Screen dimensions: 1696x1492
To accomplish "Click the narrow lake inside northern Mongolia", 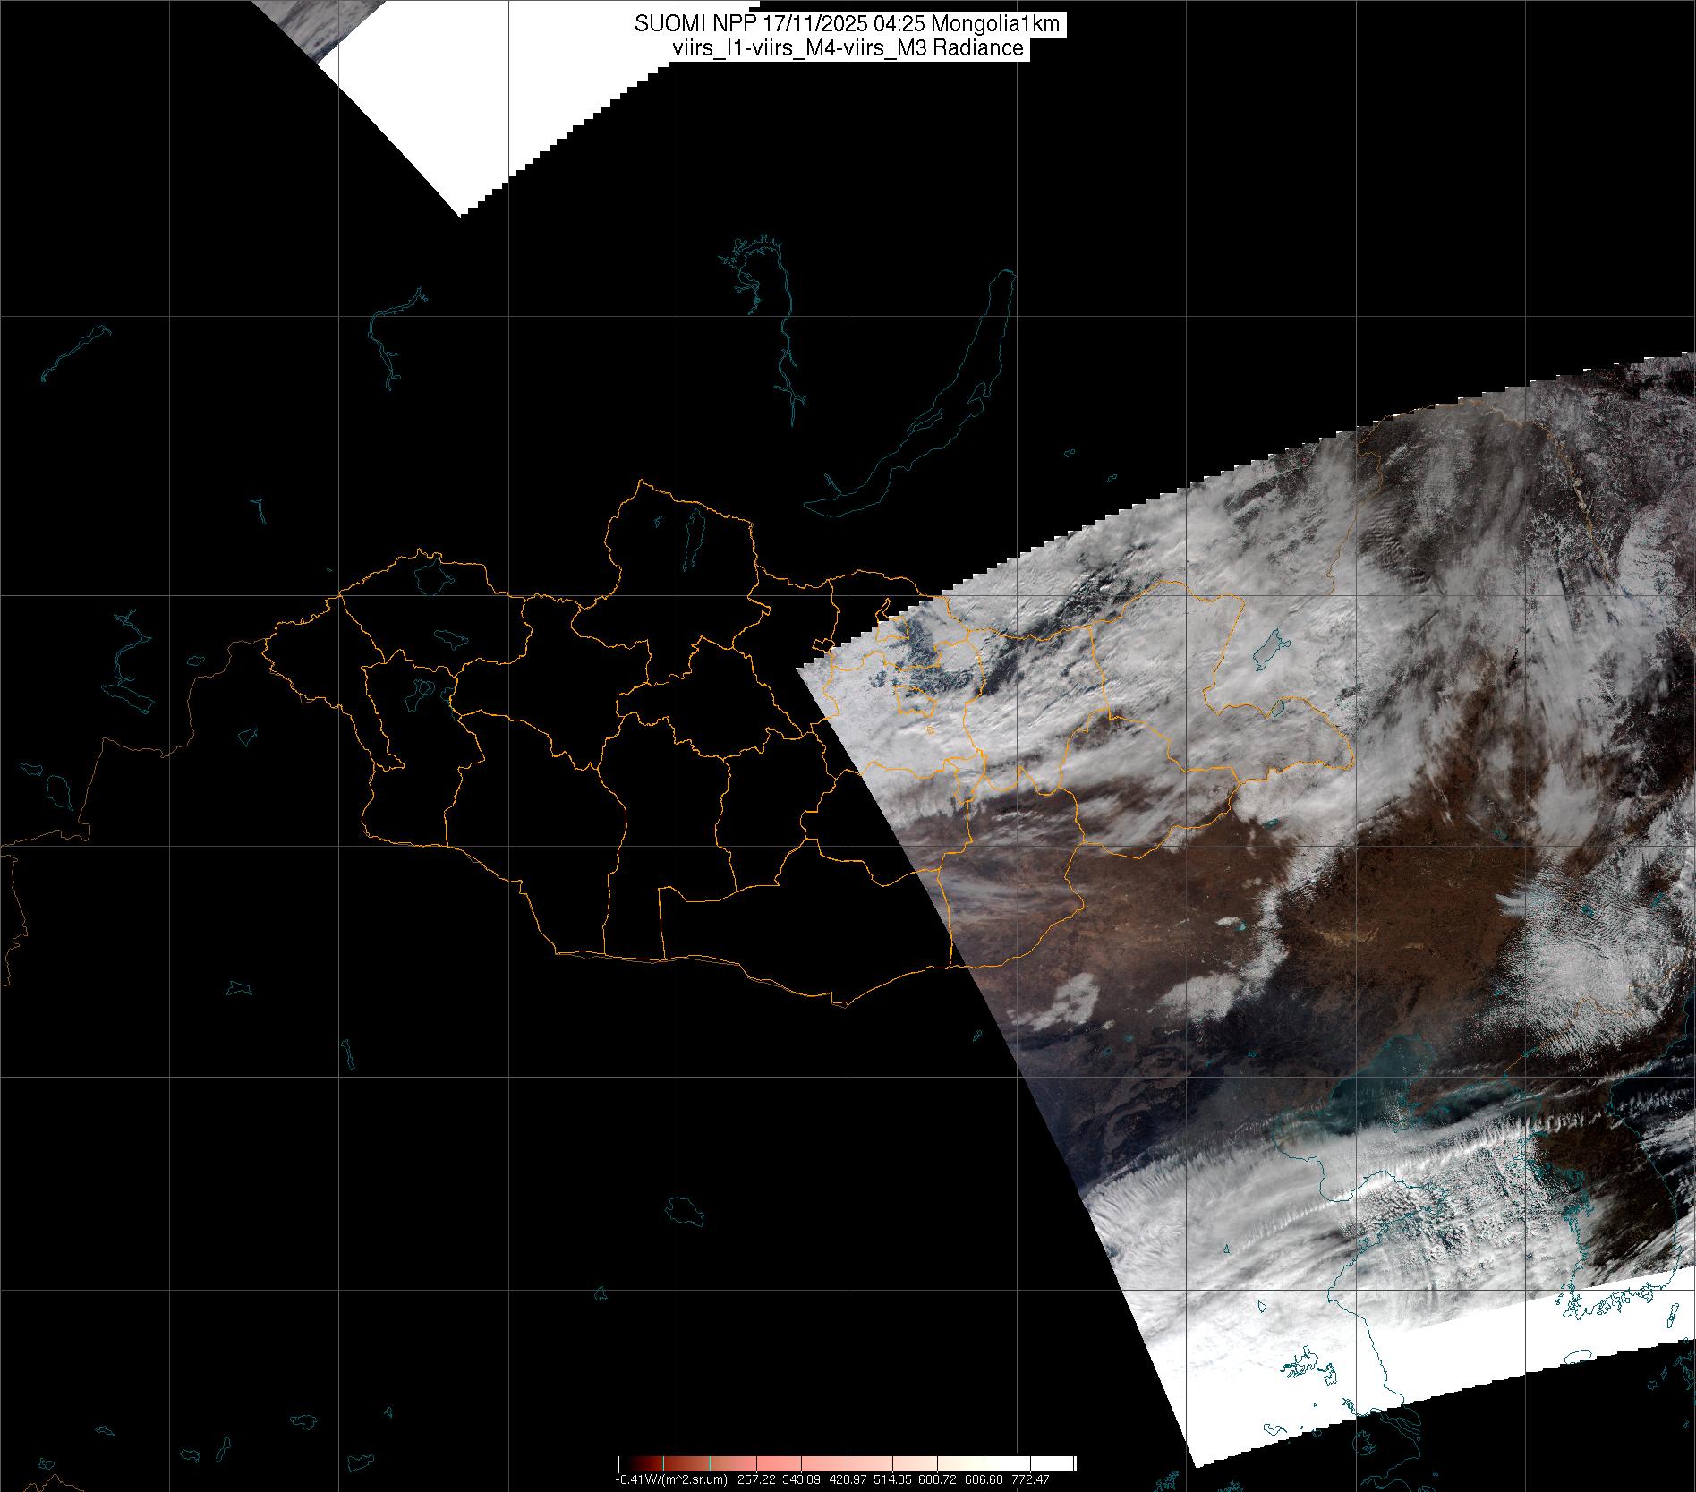I will pyautogui.click(x=693, y=539).
